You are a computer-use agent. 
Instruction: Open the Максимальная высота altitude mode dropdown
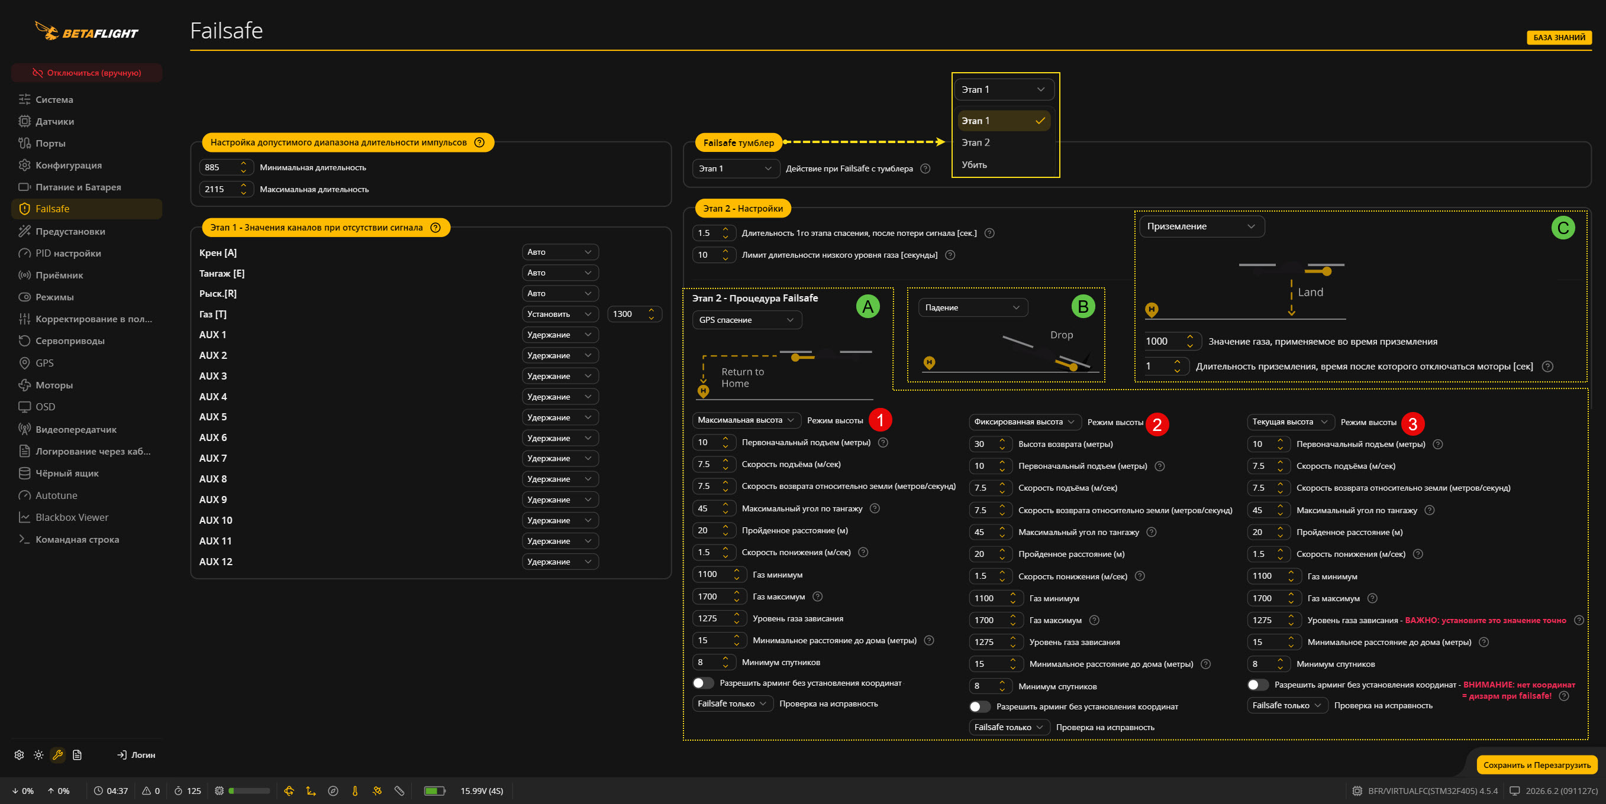[x=746, y=420]
